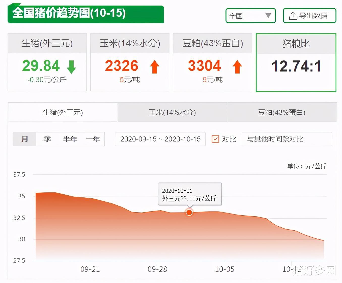Click the 导出数据 button

pyautogui.click(x=309, y=15)
